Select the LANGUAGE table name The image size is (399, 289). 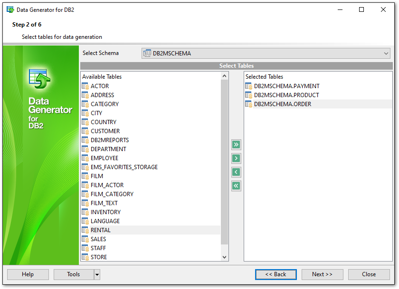tap(105, 221)
